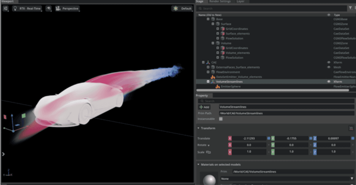Hide the VolumeStreamlines prim via eye icon
This screenshot has height=185, width=356.
(x=328, y=82)
